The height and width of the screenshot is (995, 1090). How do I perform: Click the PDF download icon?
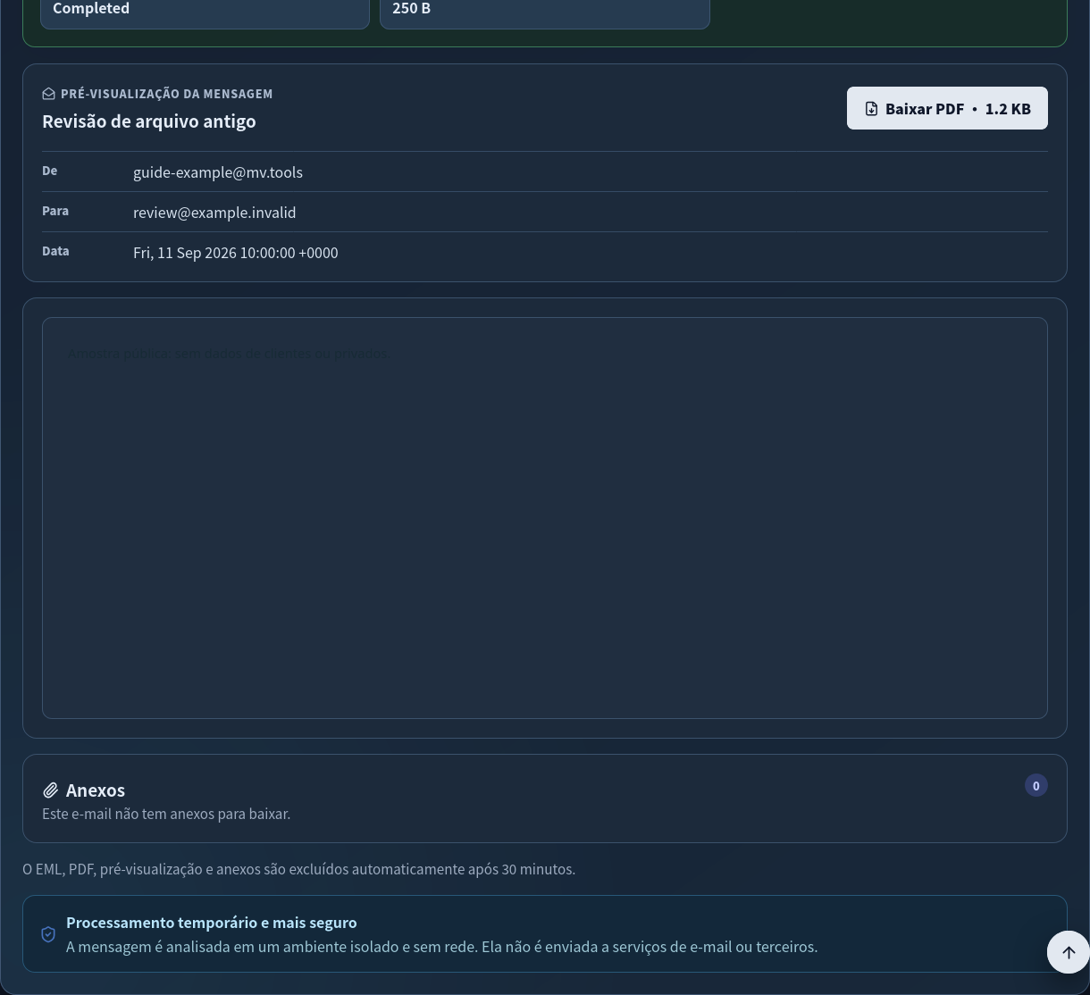pyautogui.click(x=871, y=109)
